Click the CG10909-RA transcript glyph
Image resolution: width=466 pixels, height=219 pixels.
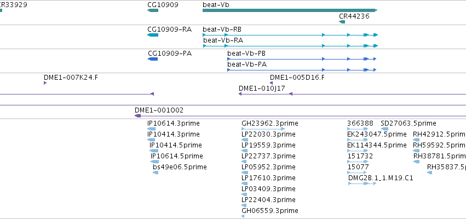[153, 35]
